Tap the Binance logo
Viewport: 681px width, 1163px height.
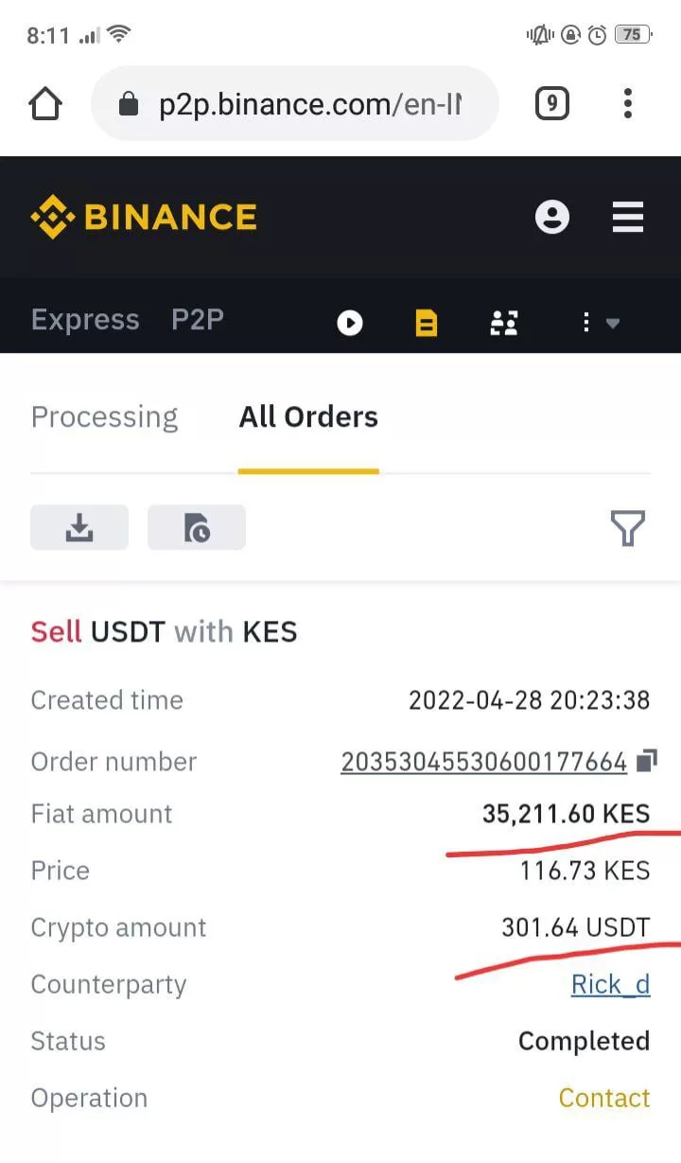pyautogui.click(x=144, y=217)
